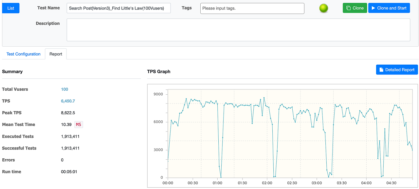Click the 03:30 label on graph axis

(341, 183)
